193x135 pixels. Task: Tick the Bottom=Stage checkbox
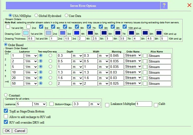click(52, 104)
